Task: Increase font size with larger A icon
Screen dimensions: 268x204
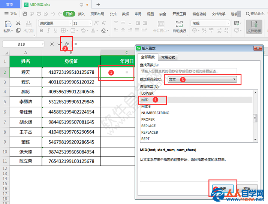Action: click(96, 23)
